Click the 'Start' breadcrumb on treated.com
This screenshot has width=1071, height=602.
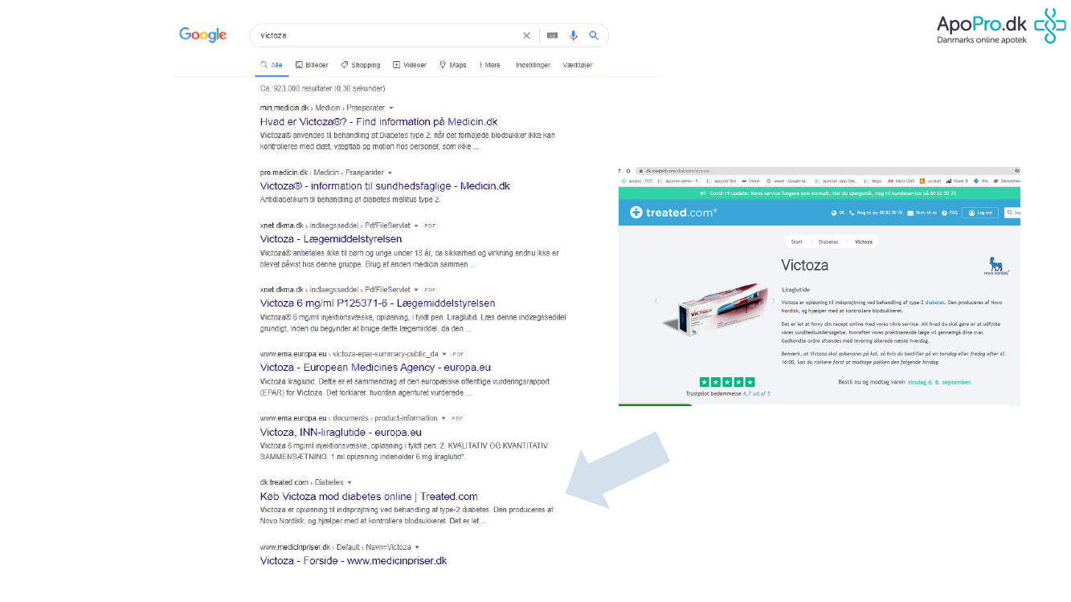pyautogui.click(x=797, y=242)
